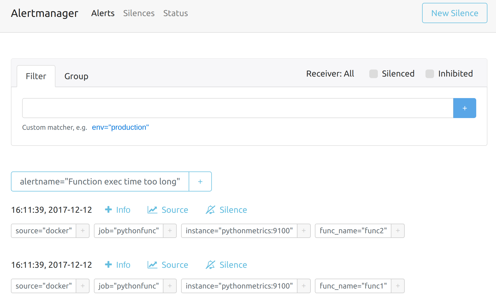496x302 pixels.
Task: Click the Alertmanager brand title
Action: coord(44,13)
